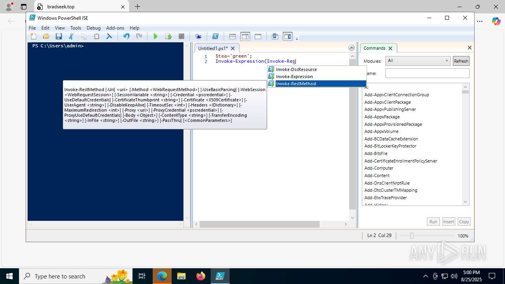The image size is (505, 284).
Task: Click the script editor horizontal scrollbar
Action: [259, 224]
